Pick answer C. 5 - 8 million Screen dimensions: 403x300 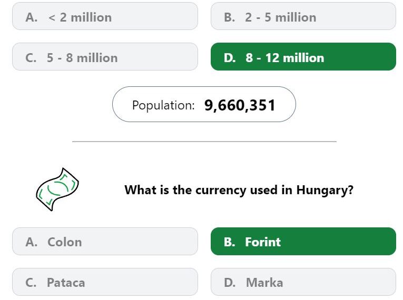[105, 57]
